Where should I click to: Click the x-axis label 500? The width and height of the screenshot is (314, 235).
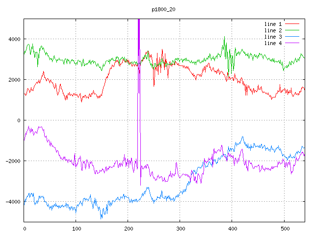click(285, 229)
